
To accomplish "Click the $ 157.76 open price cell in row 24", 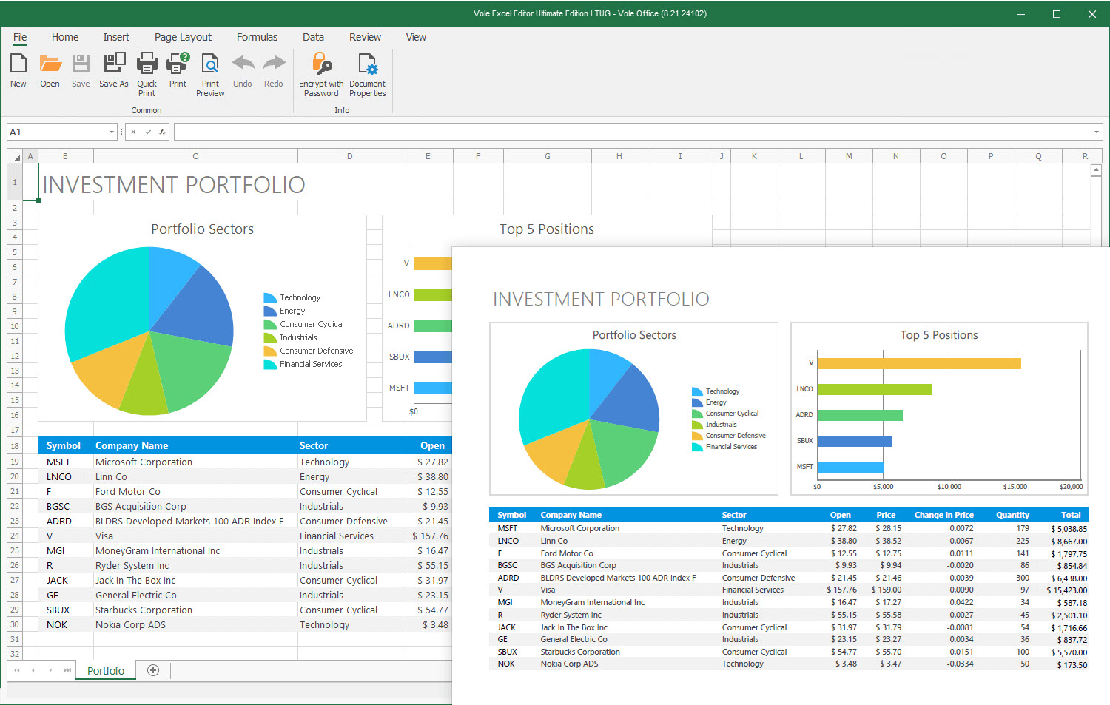I will click(427, 536).
